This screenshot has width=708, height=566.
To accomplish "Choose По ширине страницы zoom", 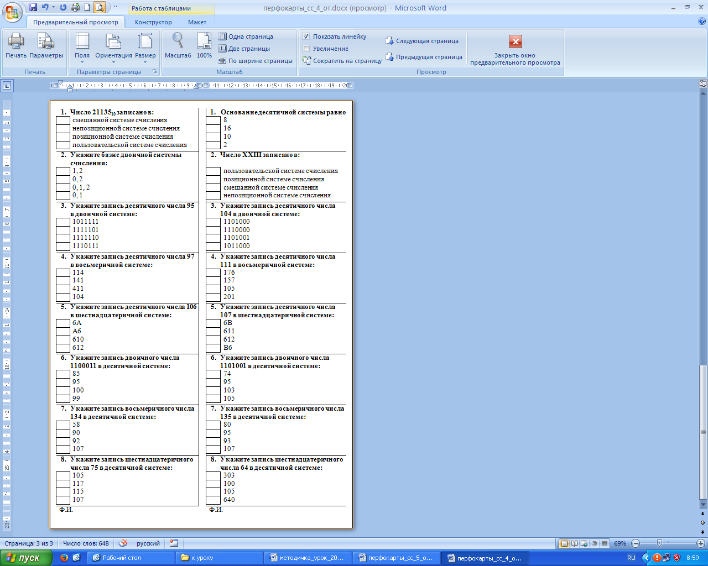I will pyautogui.click(x=256, y=61).
